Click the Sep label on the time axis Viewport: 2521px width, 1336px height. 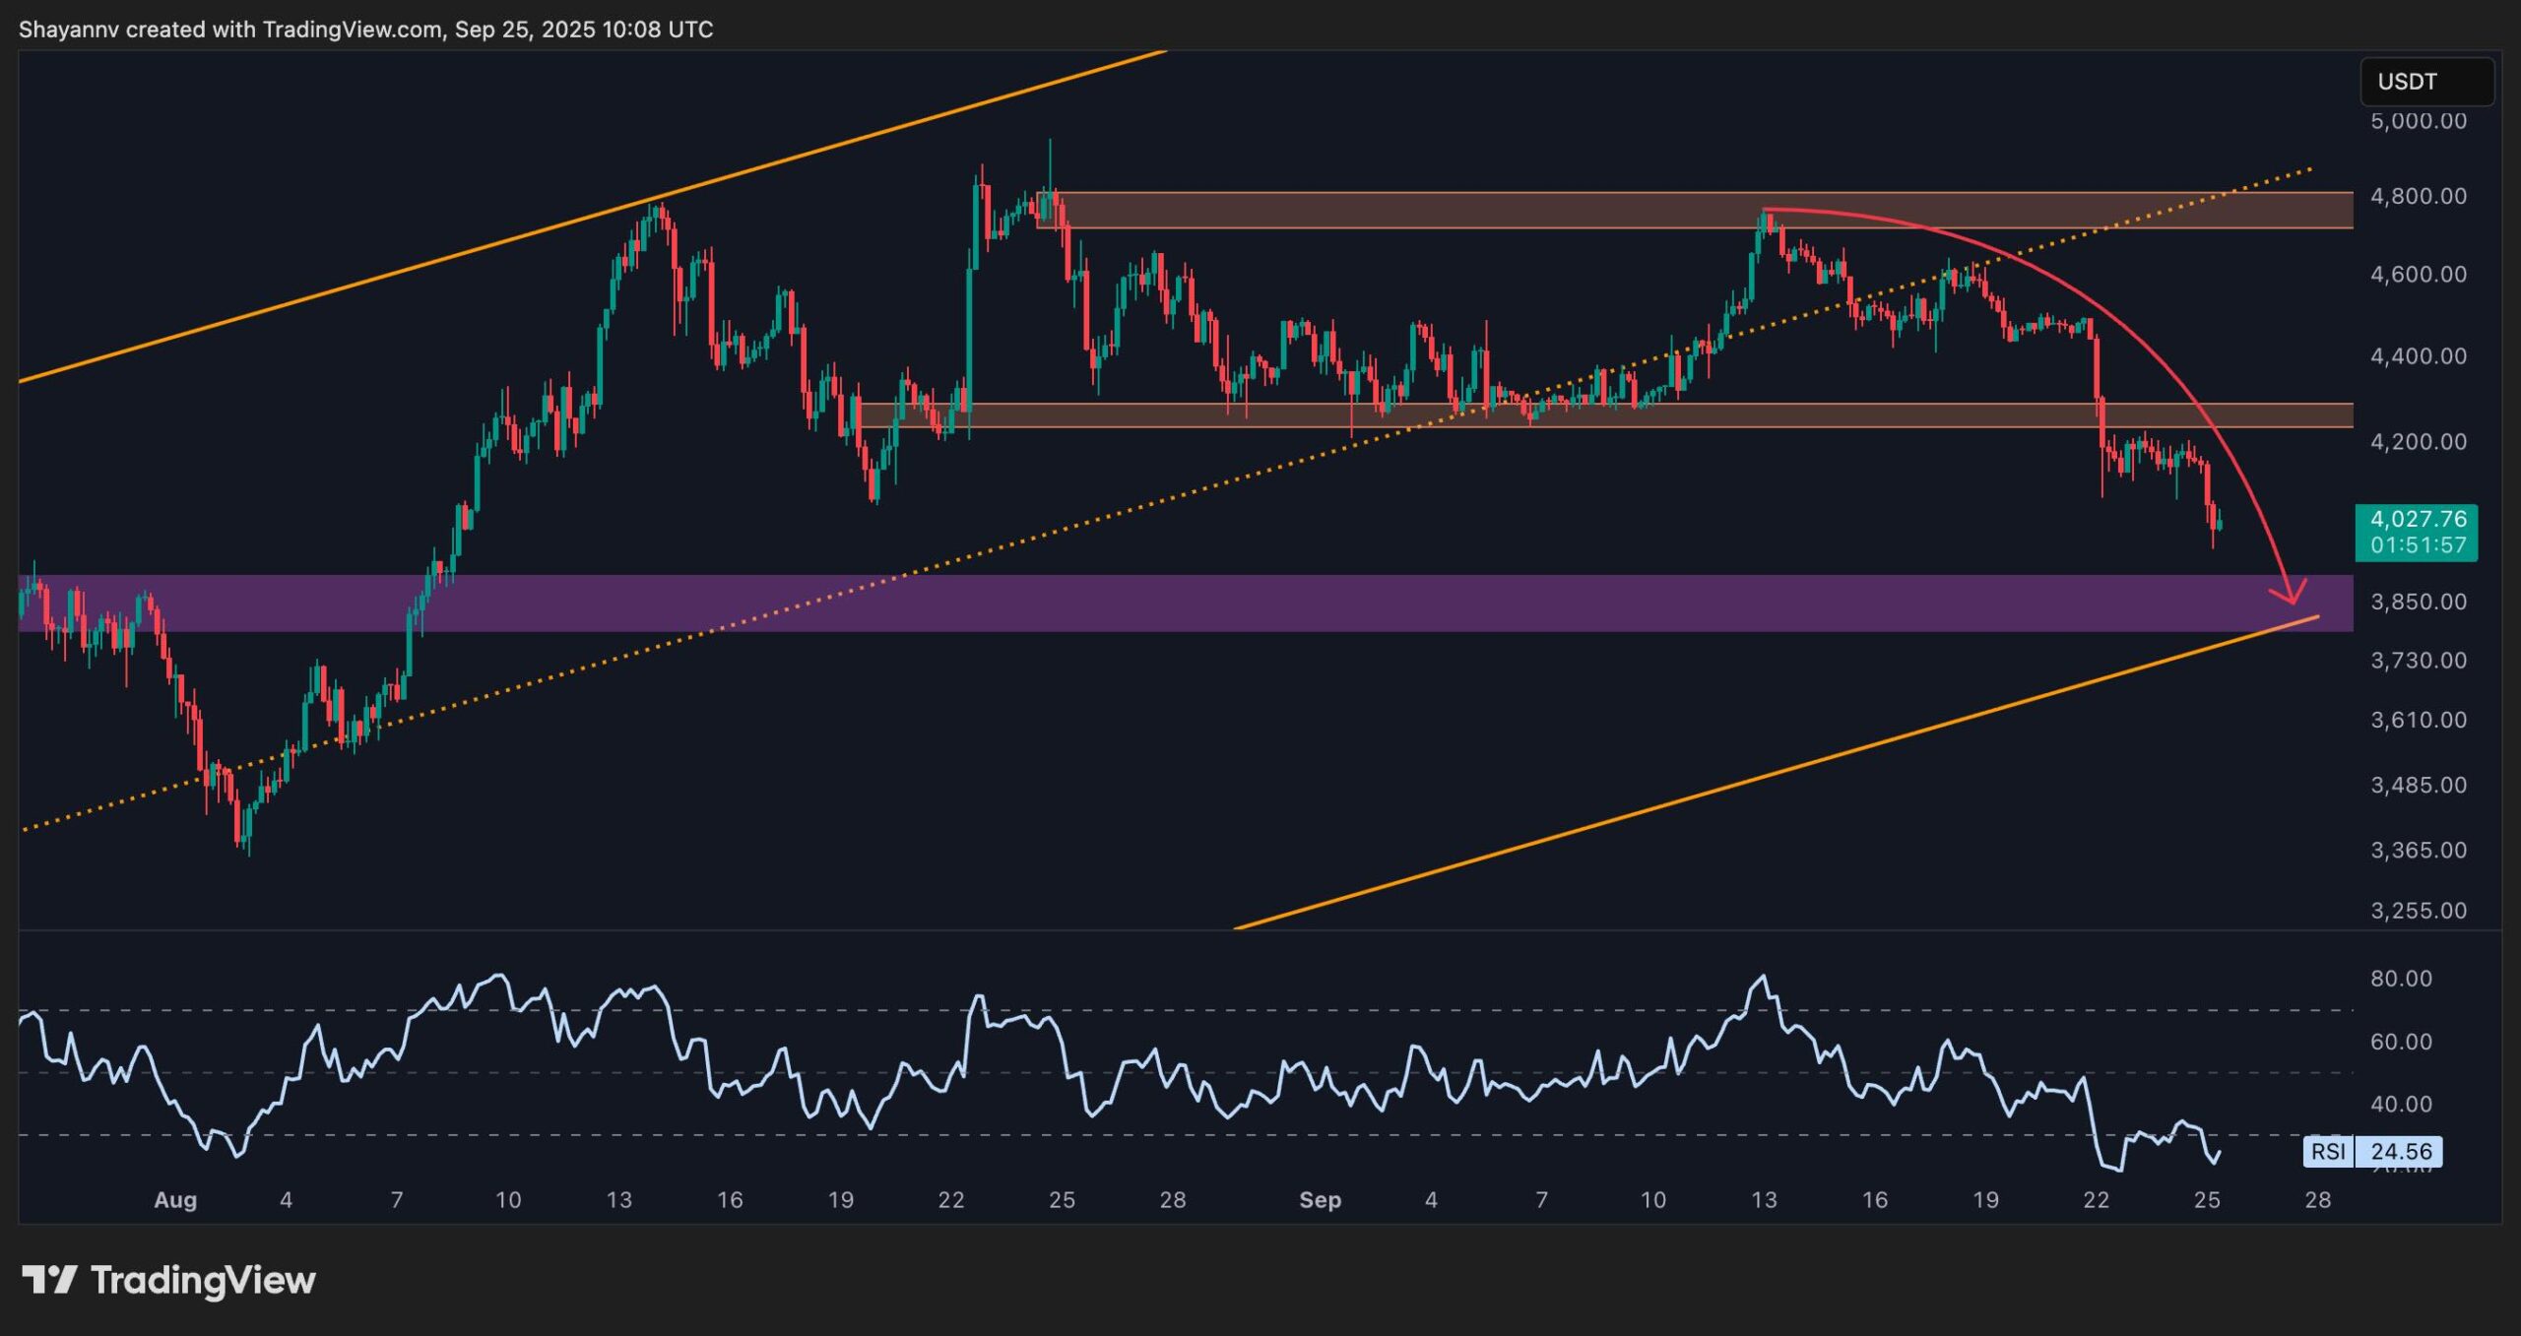pyautogui.click(x=1320, y=1201)
